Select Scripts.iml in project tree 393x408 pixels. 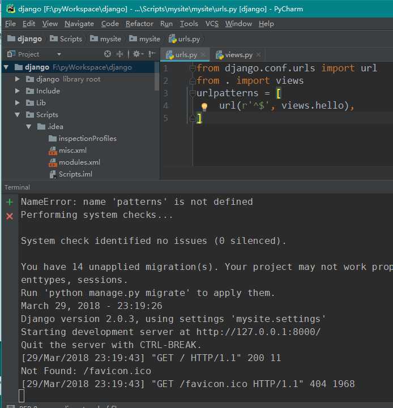71,174
